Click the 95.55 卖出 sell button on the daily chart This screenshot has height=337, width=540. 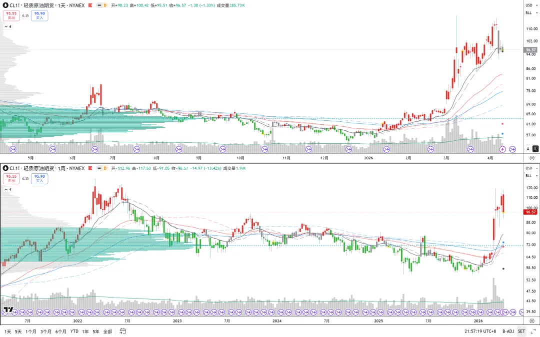coord(11,15)
